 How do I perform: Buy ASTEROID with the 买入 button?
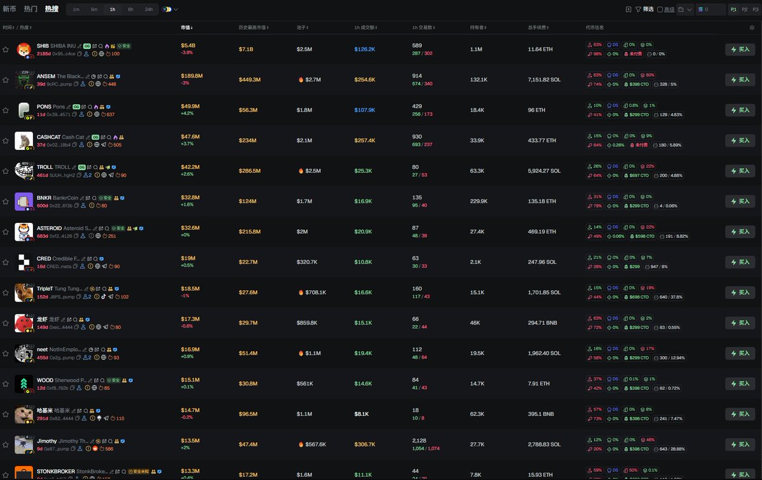pyautogui.click(x=740, y=232)
